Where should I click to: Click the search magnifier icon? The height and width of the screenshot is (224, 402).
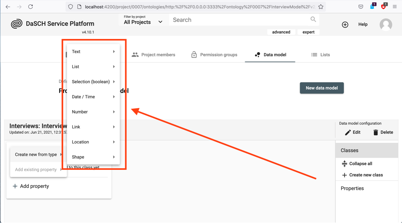click(313, 19)
